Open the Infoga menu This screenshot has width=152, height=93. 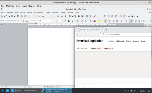coord(22,12)
